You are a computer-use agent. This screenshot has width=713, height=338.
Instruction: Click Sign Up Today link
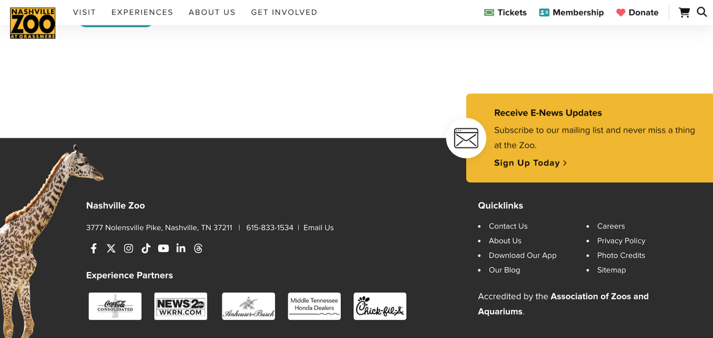(530, 163)
